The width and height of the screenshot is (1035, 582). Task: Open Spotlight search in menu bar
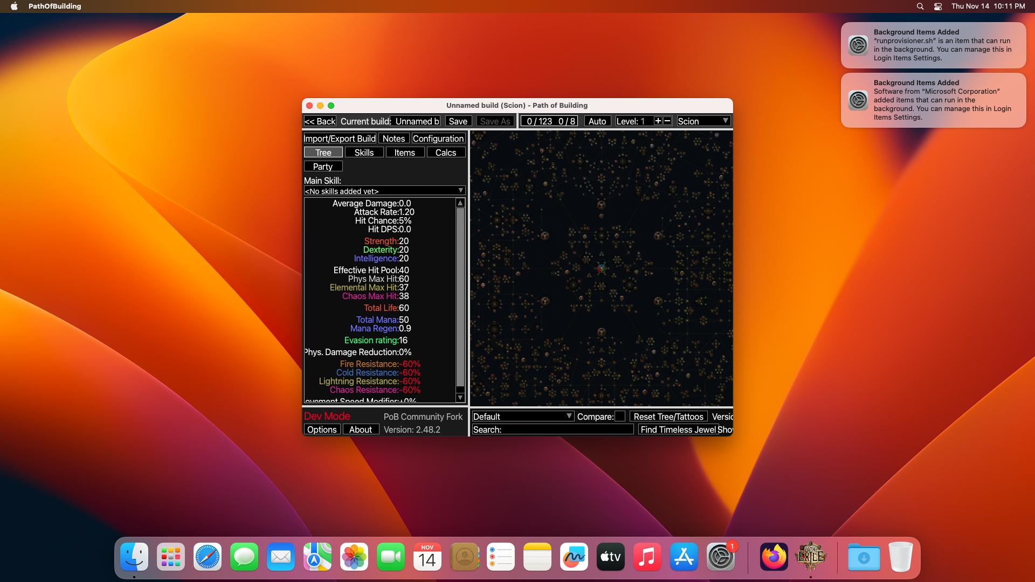tap(920, 6)
